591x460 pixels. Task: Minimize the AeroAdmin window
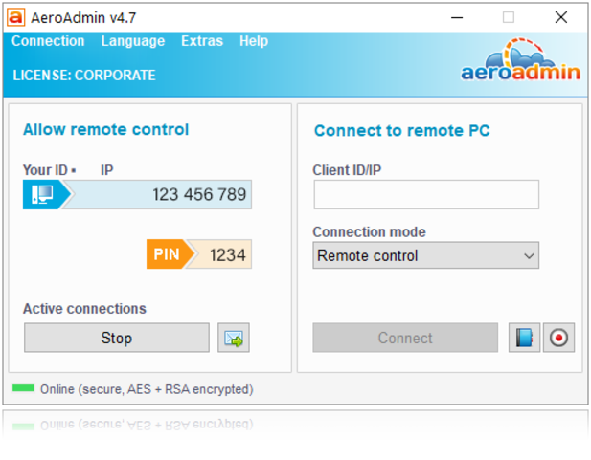tap(457, 17)
